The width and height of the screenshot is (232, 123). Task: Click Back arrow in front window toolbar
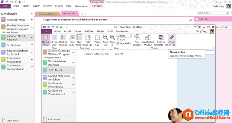point(48,27)
